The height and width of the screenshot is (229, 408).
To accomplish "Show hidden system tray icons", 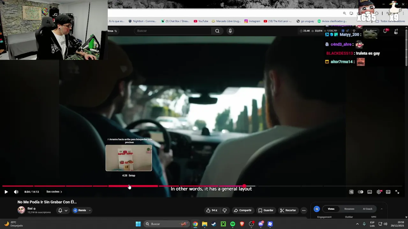I will tap(357, 224).
